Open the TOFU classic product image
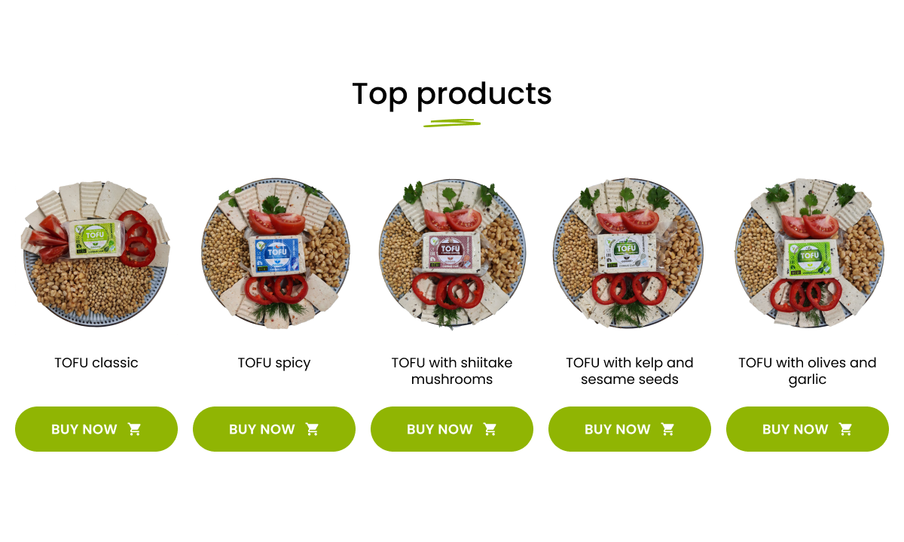This screenshot has height=542, width=904. coord(96,253)
